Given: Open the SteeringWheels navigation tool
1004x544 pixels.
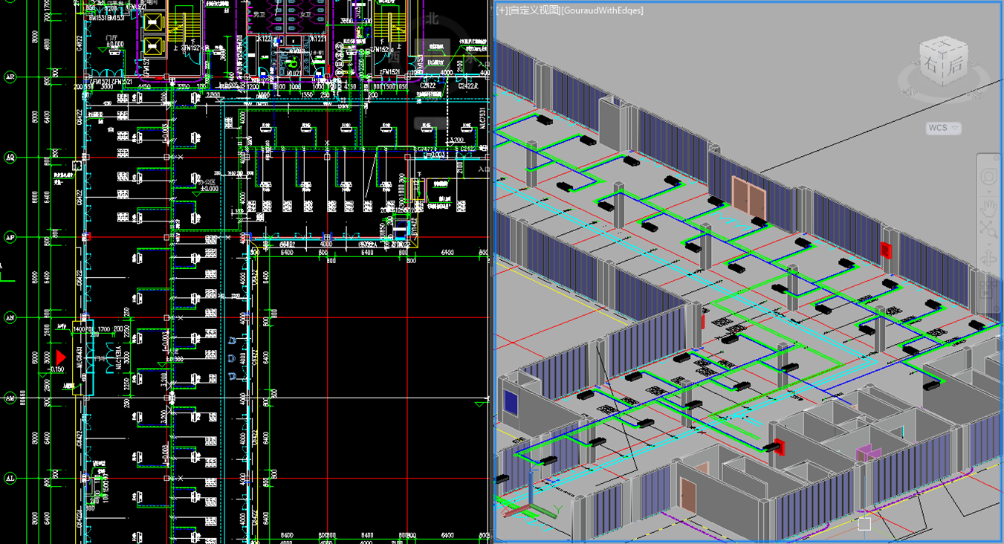Looking at the screenshot, I should point(988,177).
